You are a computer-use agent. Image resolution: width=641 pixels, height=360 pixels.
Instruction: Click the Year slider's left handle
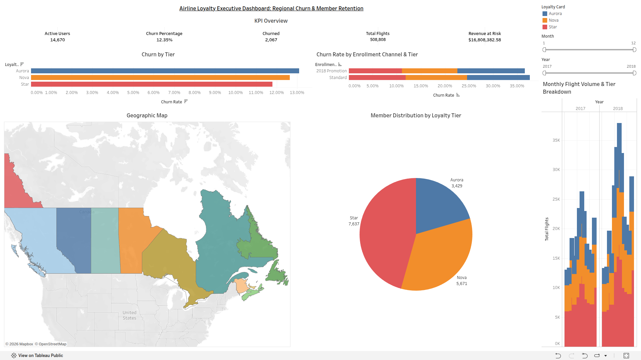[x=545, y=73]
